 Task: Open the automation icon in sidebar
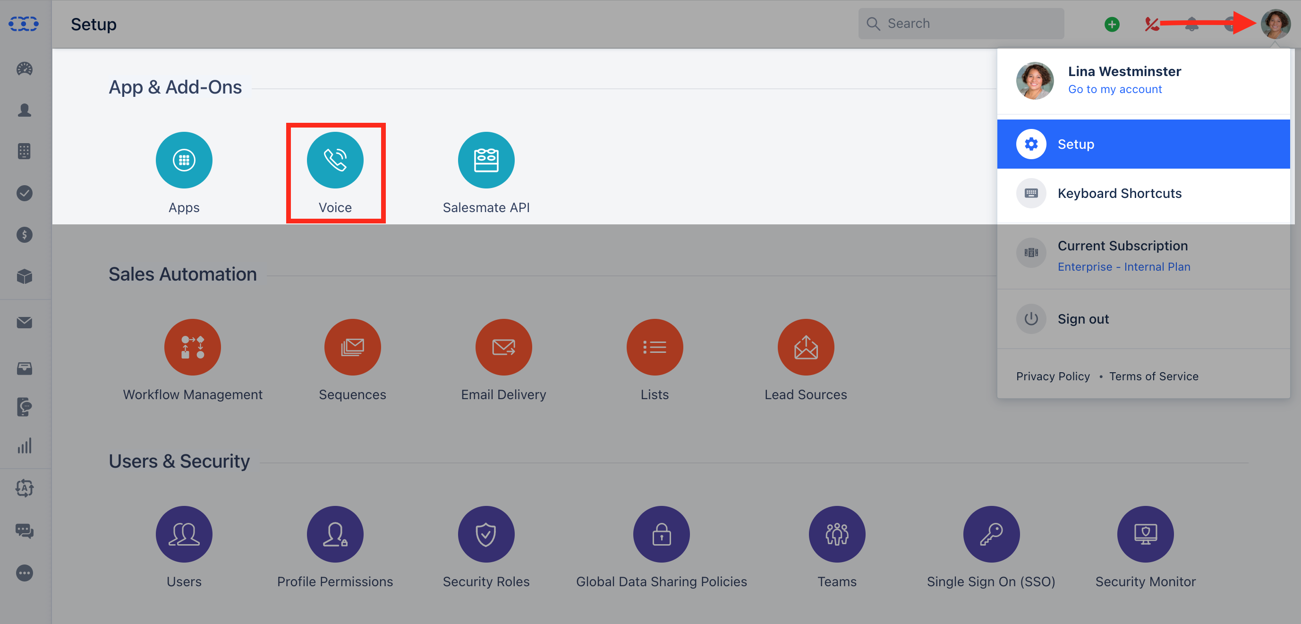coord(24,488)
